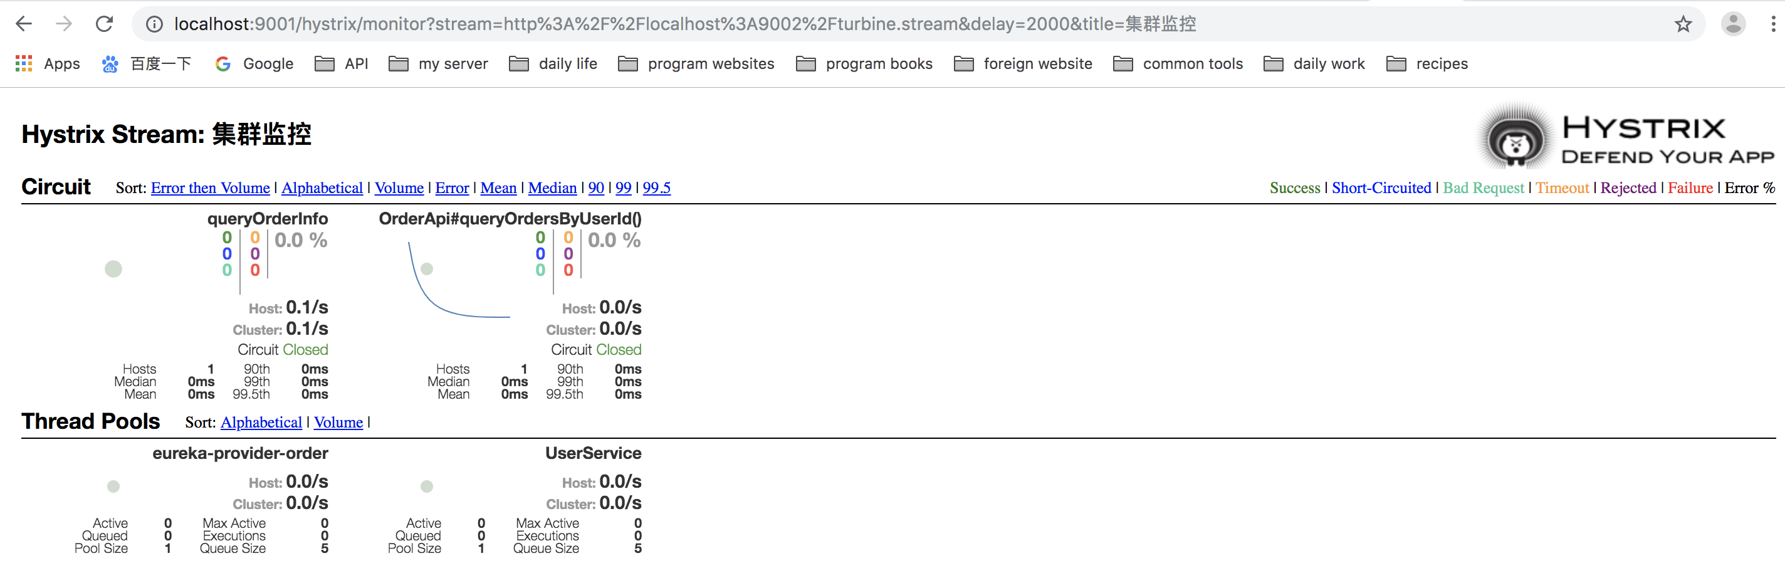Click the Hystrix porcupine logo
Screen dimensions: 1785x573
pos(1515,138)
